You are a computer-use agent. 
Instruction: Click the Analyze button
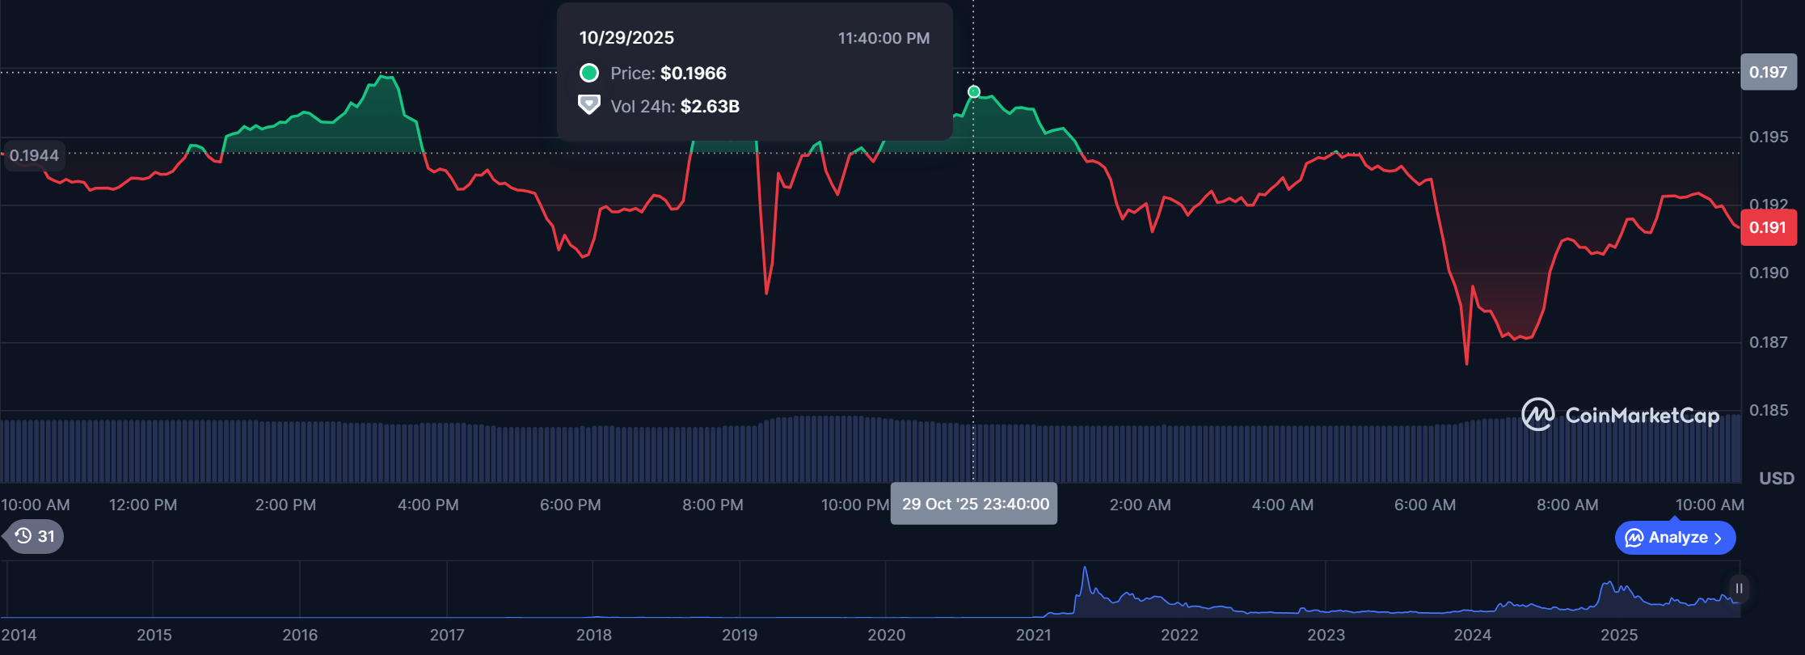(x=1675, y=538)
